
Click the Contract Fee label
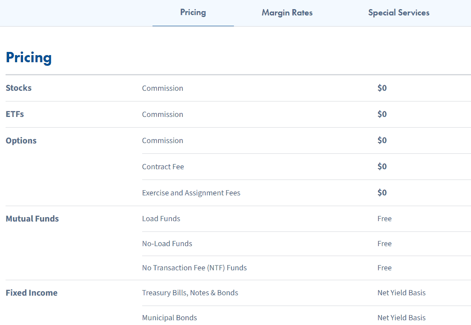[x=163, y=167]
